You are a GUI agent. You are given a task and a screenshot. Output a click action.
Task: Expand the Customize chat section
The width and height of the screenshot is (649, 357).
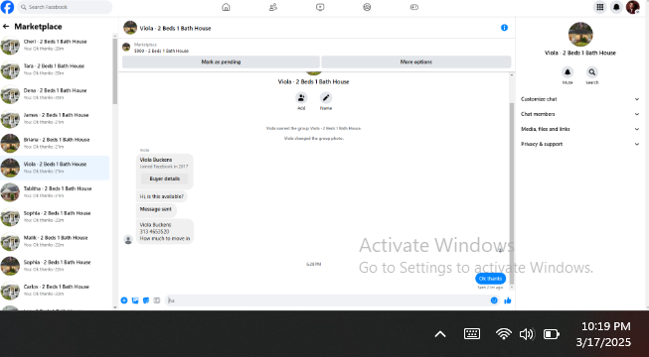click(x=579, y=99)
